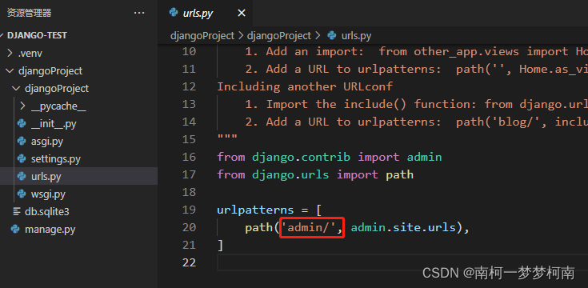This screenshot has width=588, height=288.
Task: Place cursor on empty line 22
Action: (x=402, y=262)
